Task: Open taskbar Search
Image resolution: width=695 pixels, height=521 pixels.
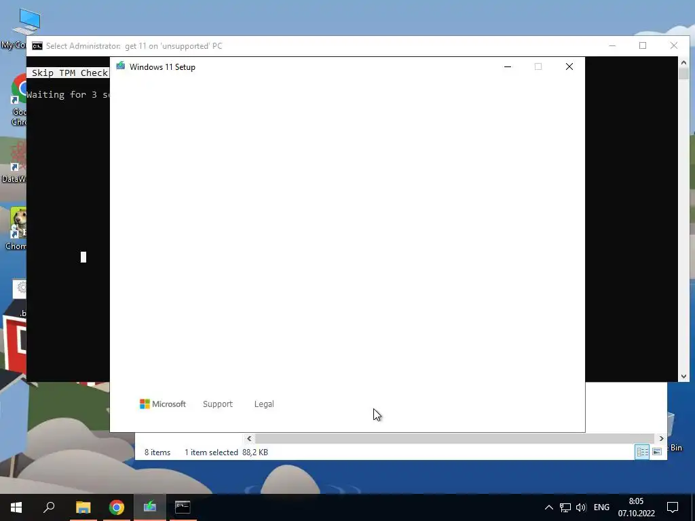Action: (49, 507)
